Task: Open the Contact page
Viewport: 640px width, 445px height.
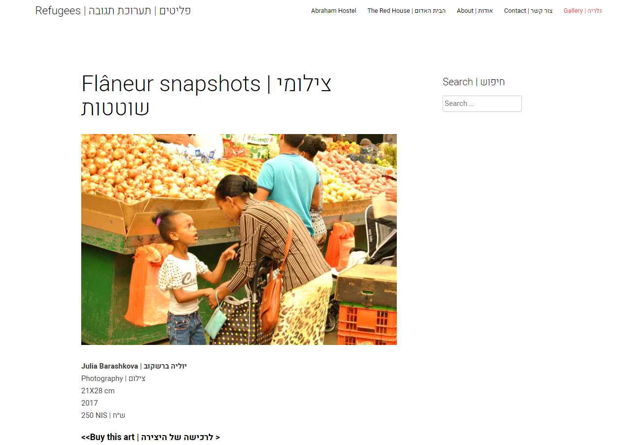Action: coord(528,11)
